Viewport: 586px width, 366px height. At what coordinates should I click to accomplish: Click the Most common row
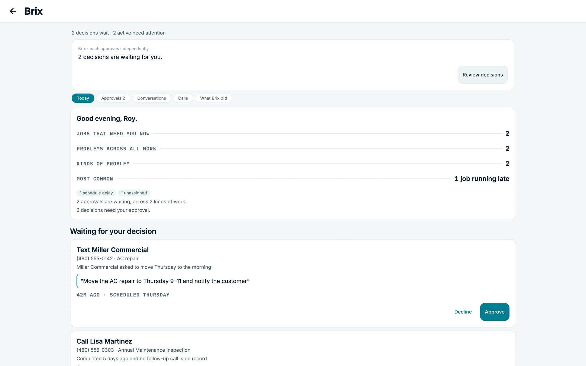point(293,179)
